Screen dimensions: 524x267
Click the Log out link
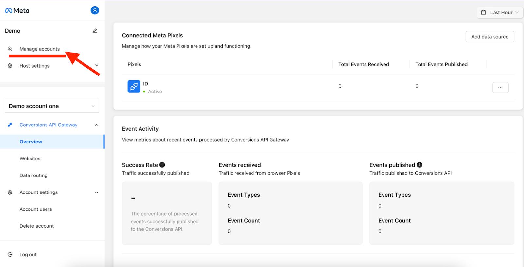(28, 254)
